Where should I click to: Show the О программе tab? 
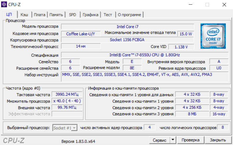click(130, 15)
